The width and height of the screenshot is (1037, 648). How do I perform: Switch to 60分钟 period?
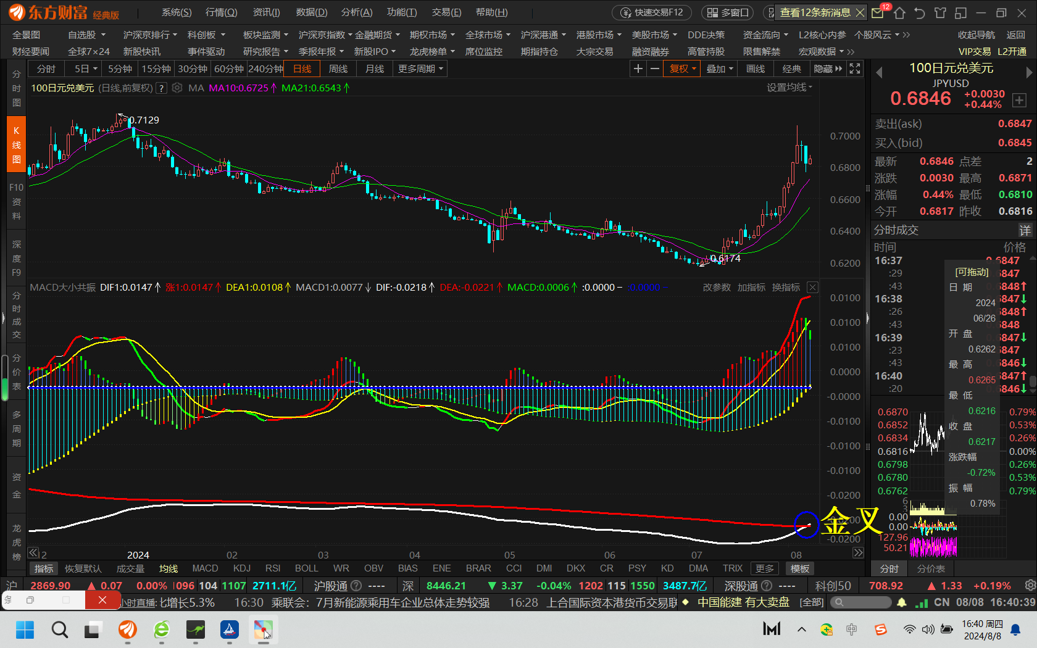[229, 69]
